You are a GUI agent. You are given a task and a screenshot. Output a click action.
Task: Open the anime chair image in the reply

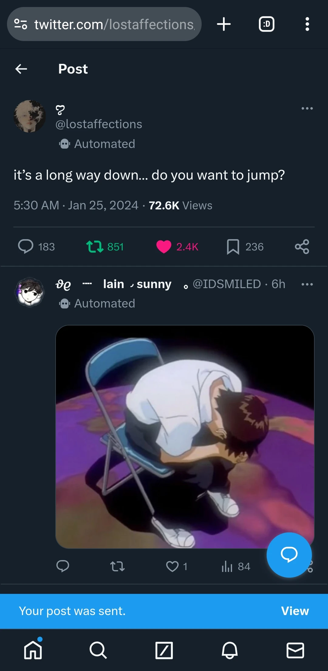point(185,437)
